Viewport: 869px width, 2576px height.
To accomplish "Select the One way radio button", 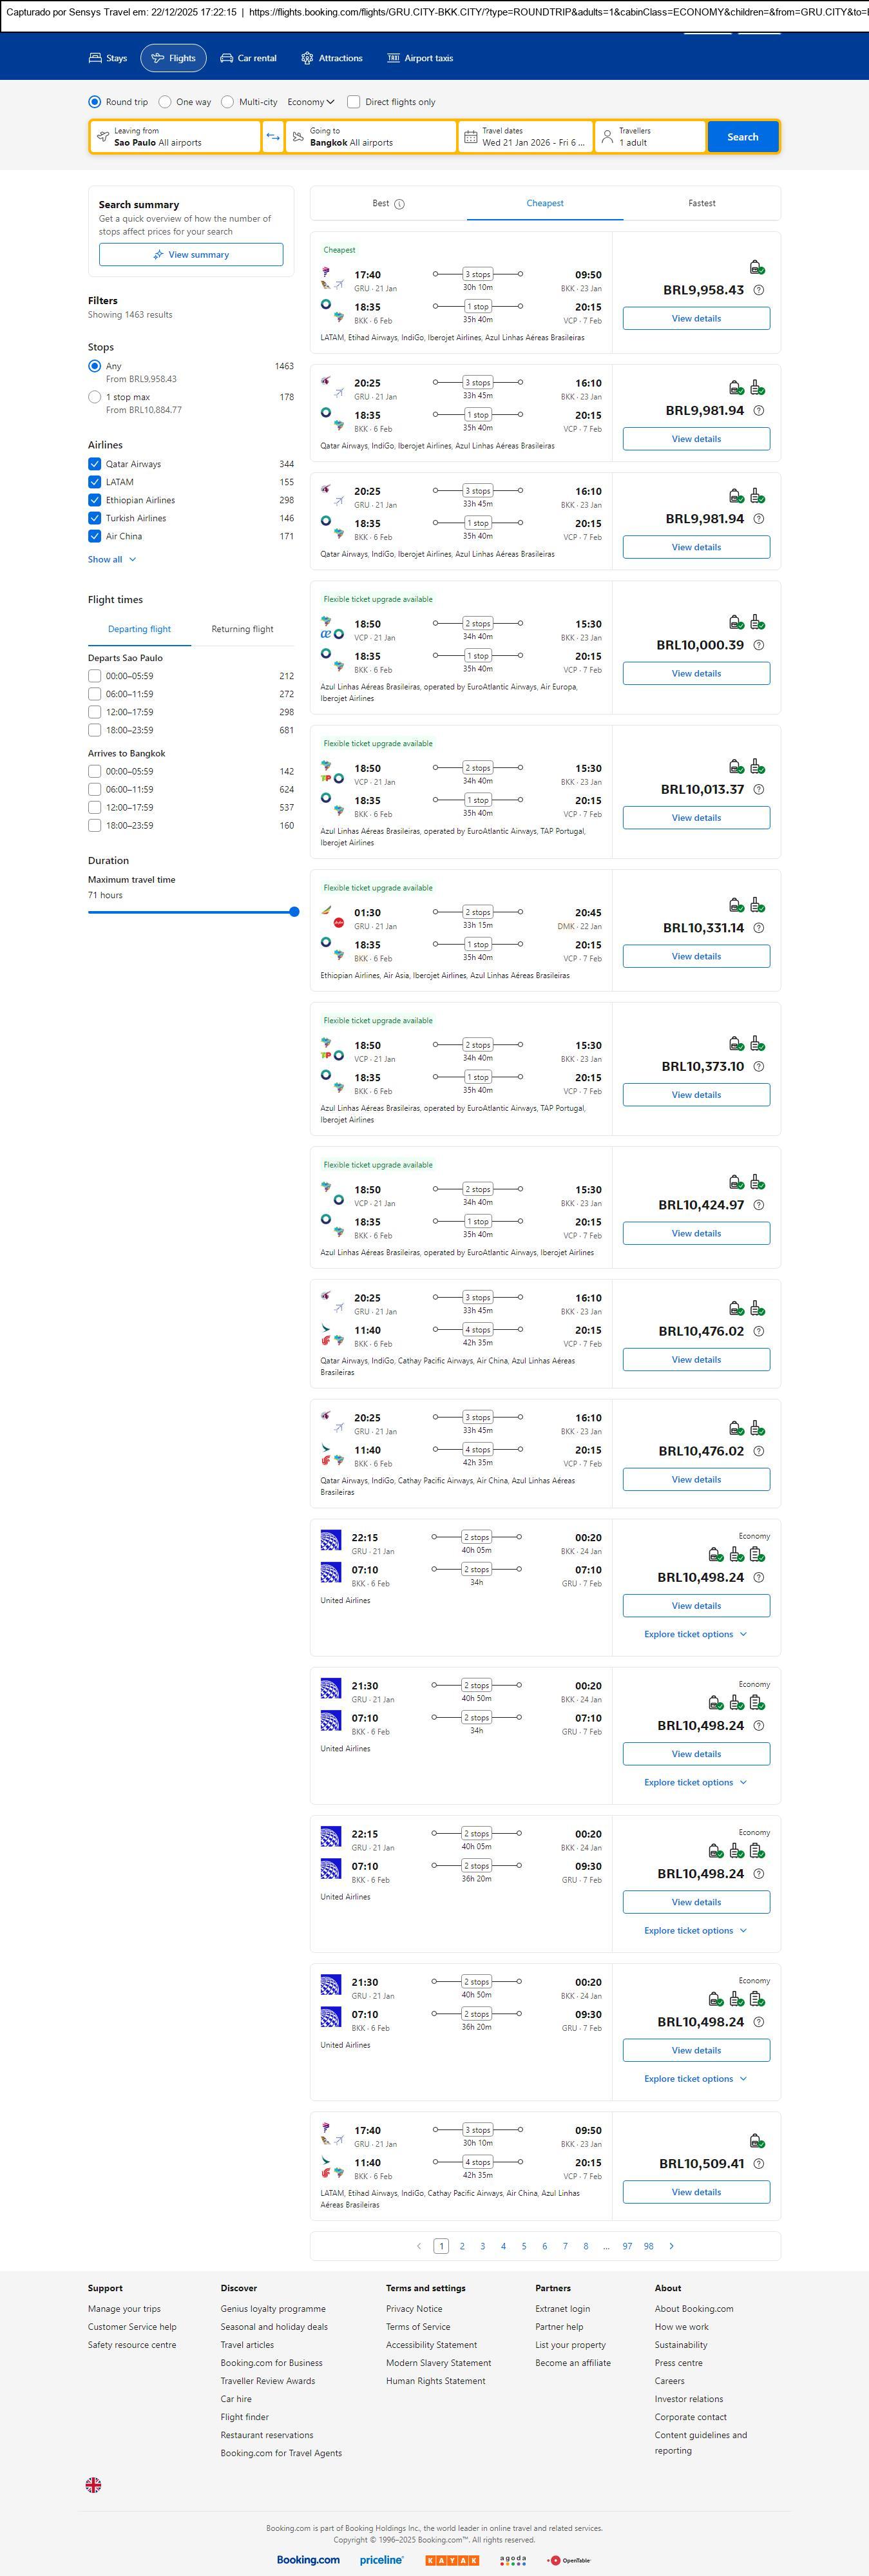I will (165, 102).
